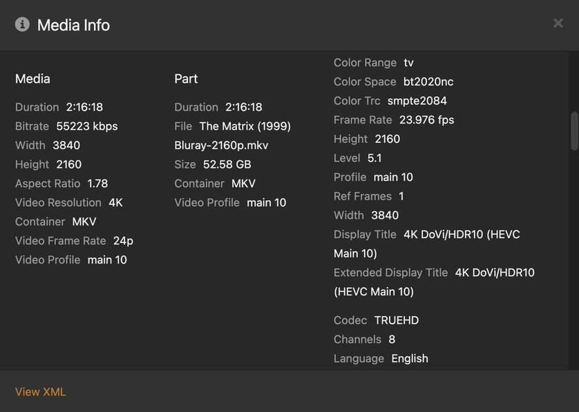Screen dimensions: 579x412
Task: Click the Frame Rate 23.976 fps value
Action: [426, 119]
